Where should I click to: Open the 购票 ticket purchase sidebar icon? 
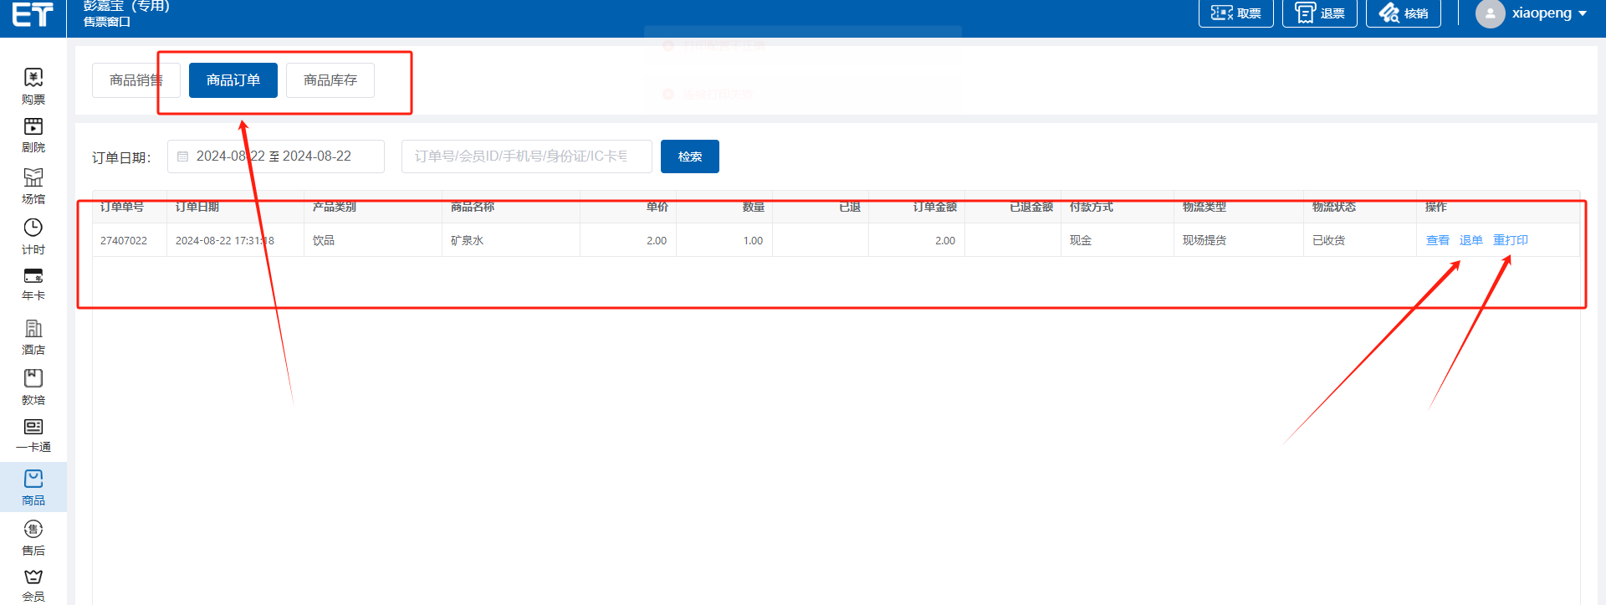click(x=33, y=79)
